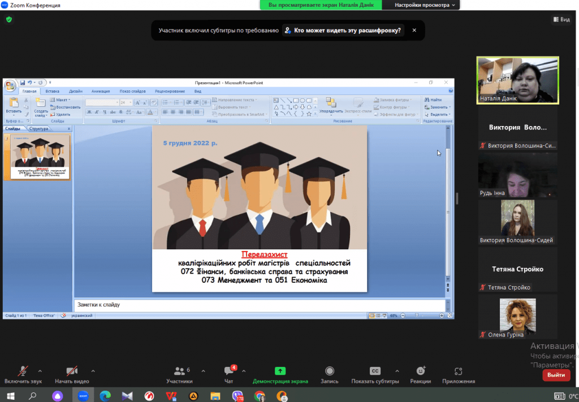Screen dimensions: 579x402
Task: Turn on camera with Начать видео
Action: click(x=72, y=374)
